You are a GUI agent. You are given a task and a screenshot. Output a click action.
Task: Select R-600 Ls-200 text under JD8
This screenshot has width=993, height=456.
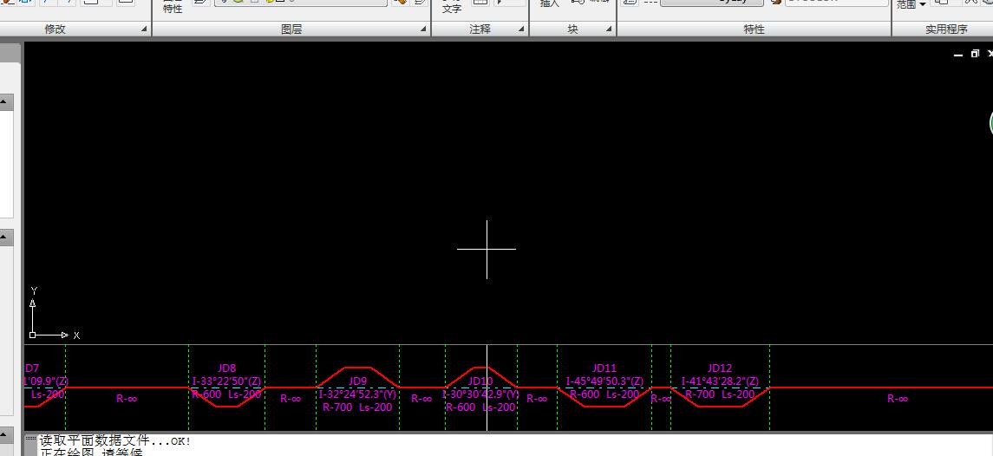pyautogui.click(x=226, y=394)
